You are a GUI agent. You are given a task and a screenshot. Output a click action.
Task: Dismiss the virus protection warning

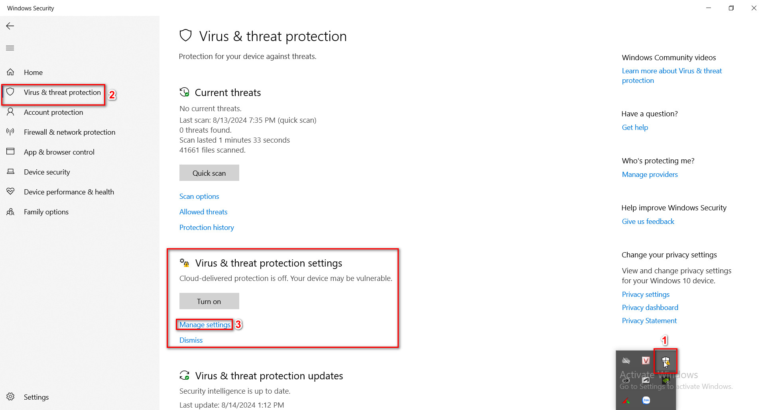[191, 340]
